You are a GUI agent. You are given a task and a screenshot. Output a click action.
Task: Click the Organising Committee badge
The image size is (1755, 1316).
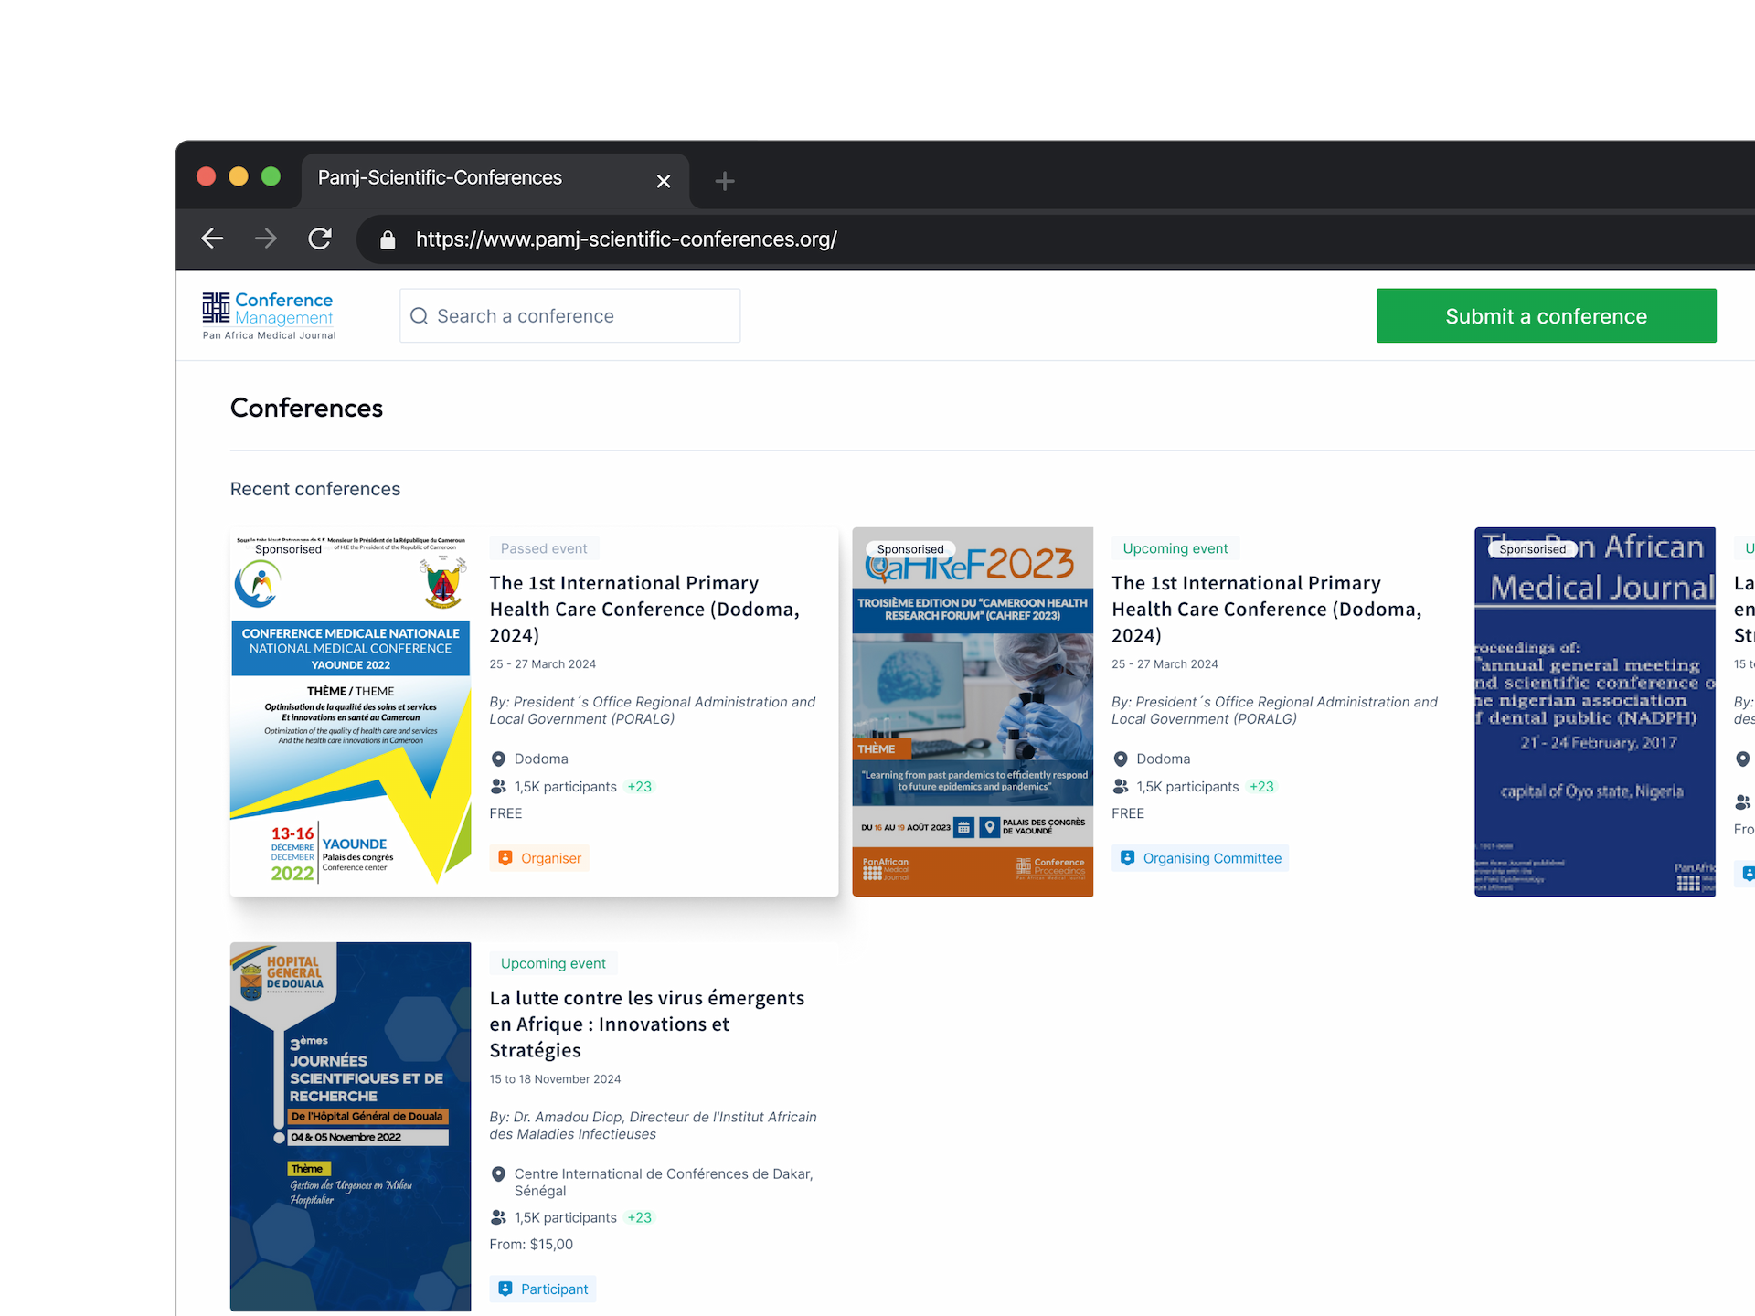[x=1199, y=858]
